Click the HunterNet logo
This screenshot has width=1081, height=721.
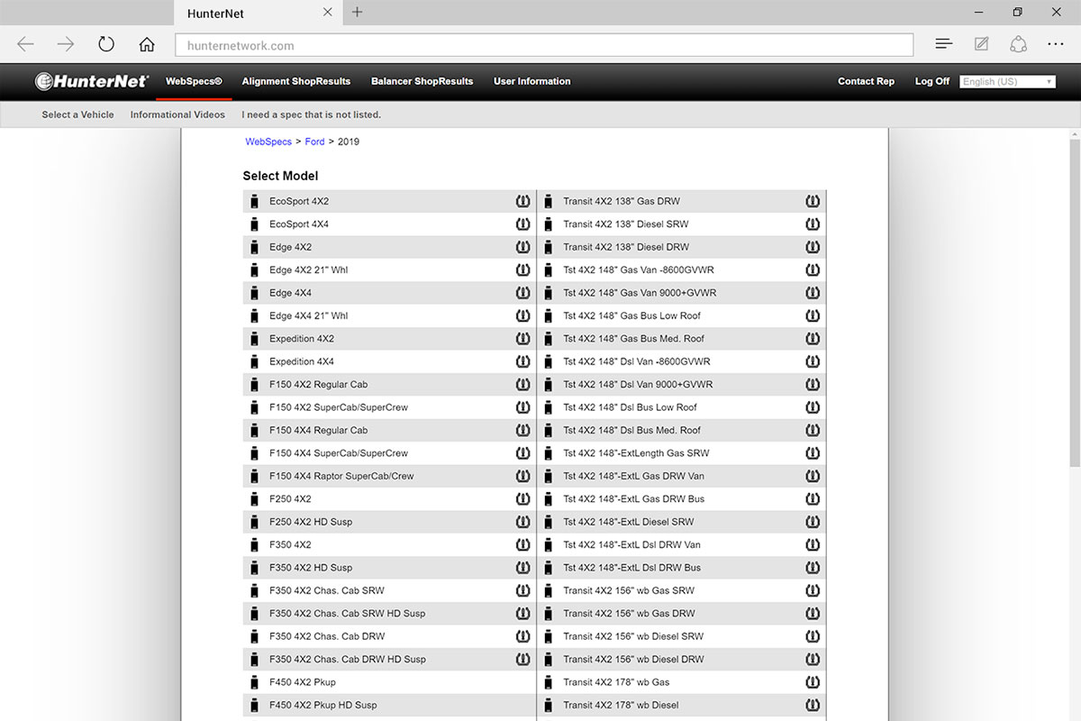[x=92, y=81]
